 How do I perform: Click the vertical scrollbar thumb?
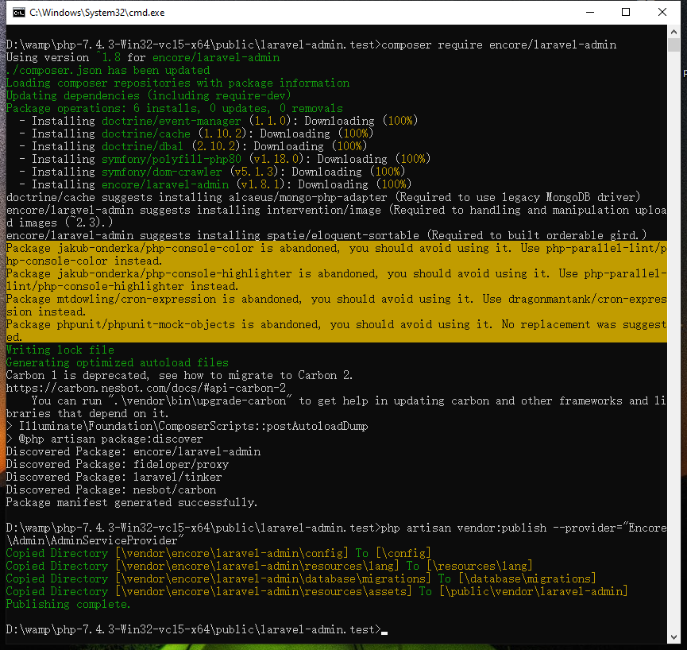[673, 44]
